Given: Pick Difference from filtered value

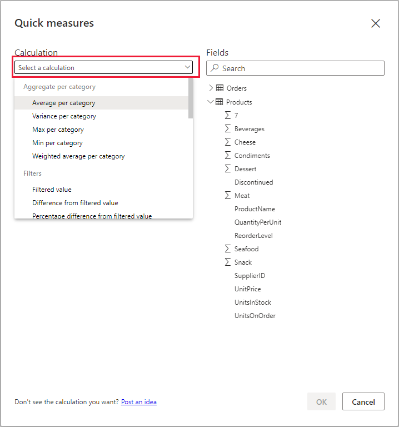Looking at the screenshot, I should pyautogui.click(x=75, y=203).
